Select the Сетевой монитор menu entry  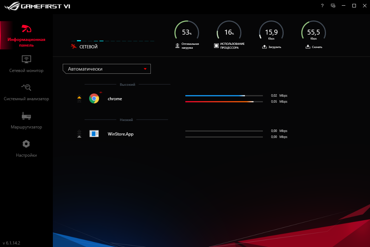click(x=26, y=70)
